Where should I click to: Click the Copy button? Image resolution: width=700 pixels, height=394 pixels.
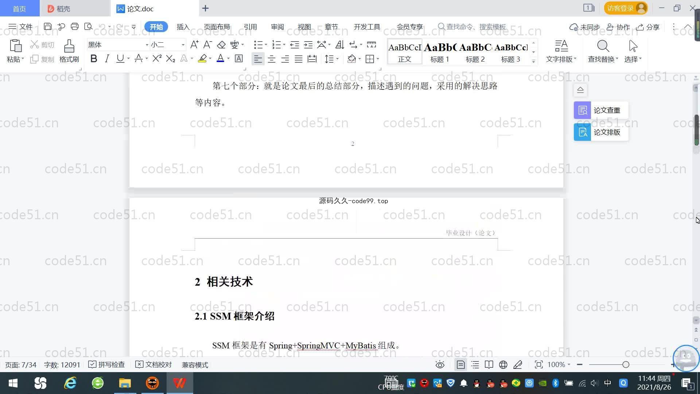[x=42, y=59]
